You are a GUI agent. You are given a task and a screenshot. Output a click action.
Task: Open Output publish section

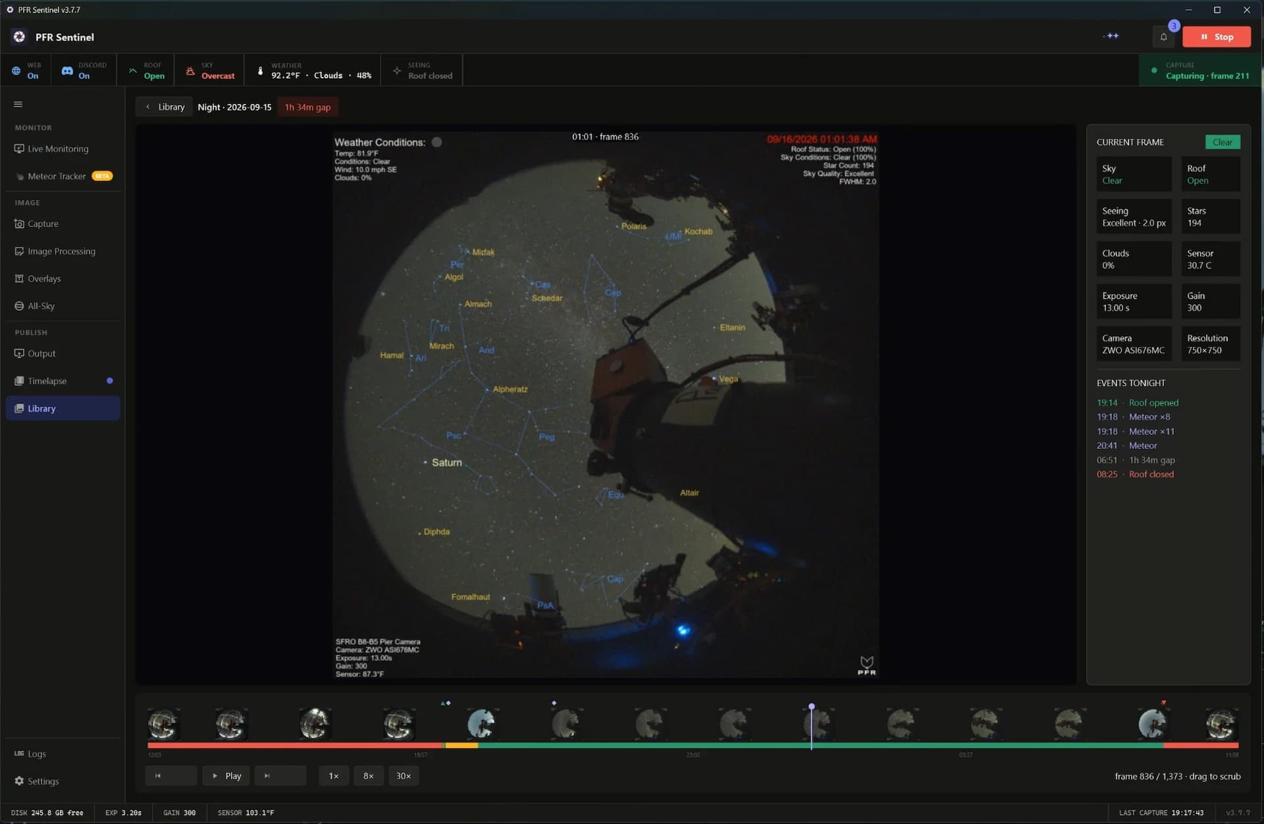[x=63, y=353]
